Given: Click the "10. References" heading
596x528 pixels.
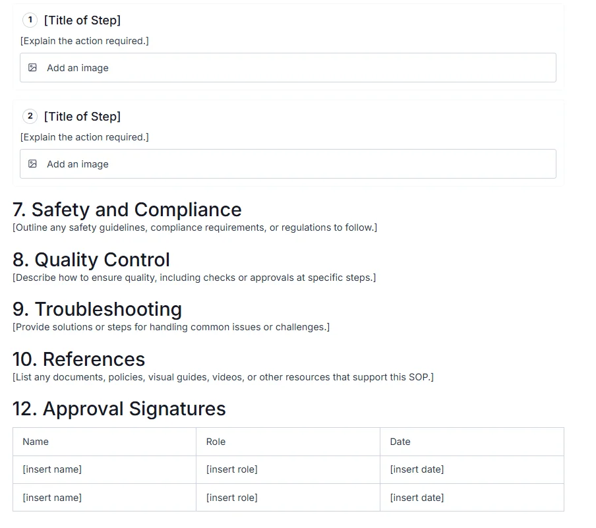Looking at the screenshot, I should click(x=79, y=359).
